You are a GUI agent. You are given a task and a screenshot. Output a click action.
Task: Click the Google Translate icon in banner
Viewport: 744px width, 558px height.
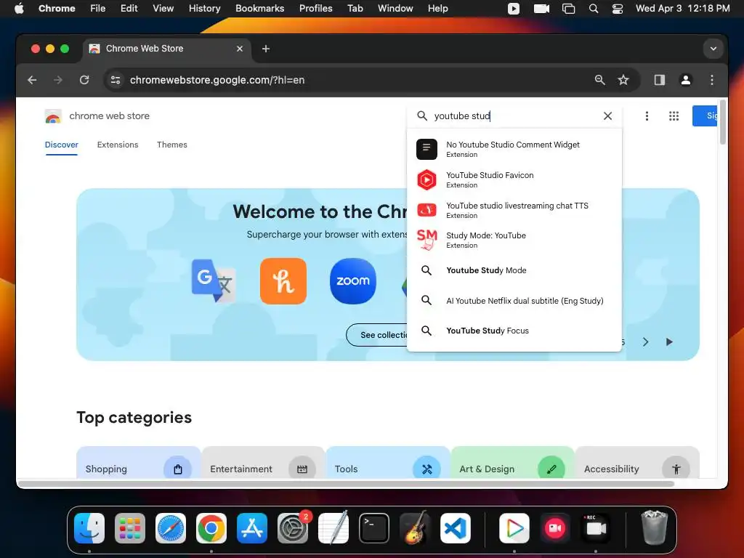point(214,280)
